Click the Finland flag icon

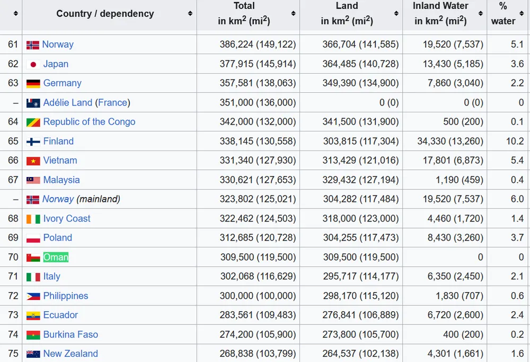[x=33, y=142]
